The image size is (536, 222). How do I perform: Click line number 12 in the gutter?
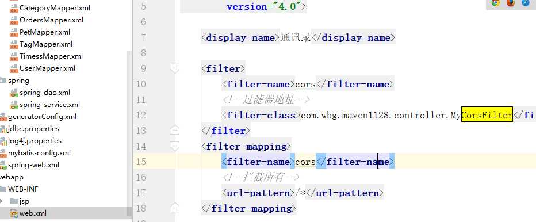pyautogui.click(x=141, y=115)
